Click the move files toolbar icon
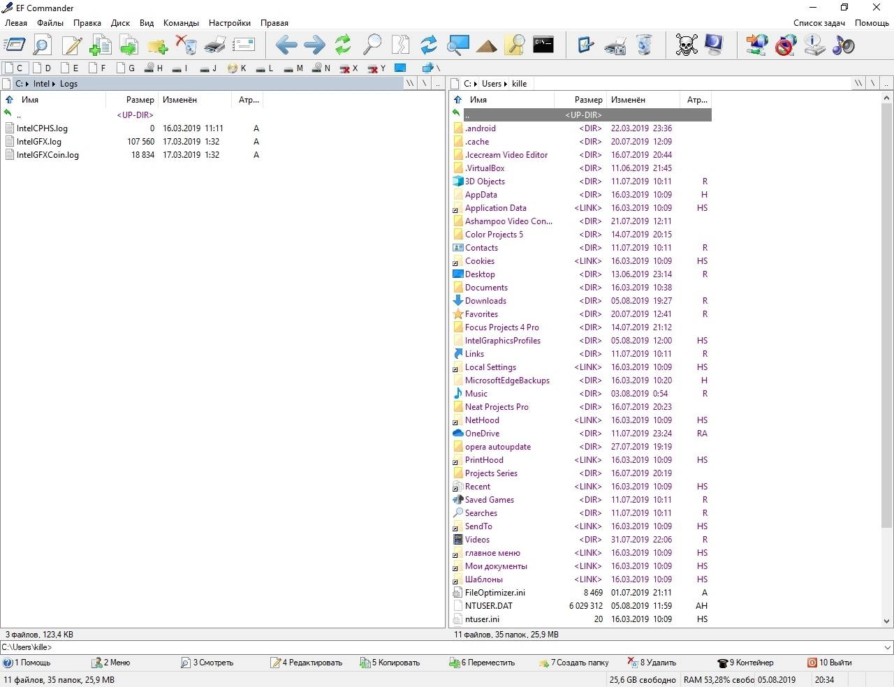 coord(129,45)
